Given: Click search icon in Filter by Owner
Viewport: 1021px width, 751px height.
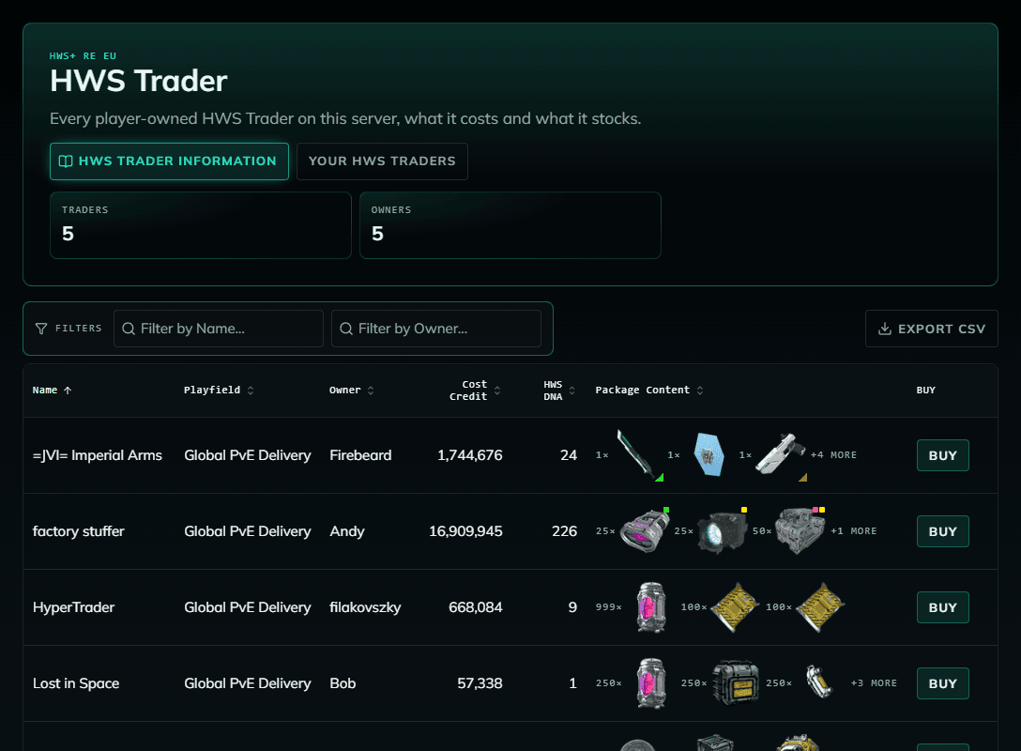Looking at the screenshot, I should point(346,329).
